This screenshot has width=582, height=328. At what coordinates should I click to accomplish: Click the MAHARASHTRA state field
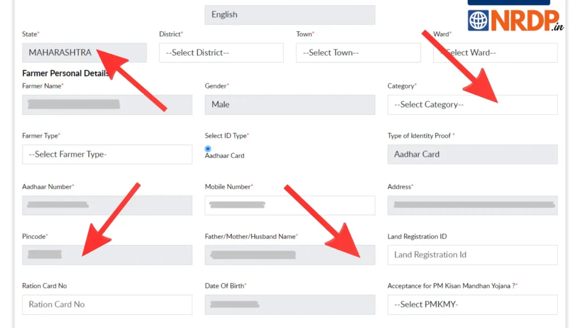(x=84, y=53)
